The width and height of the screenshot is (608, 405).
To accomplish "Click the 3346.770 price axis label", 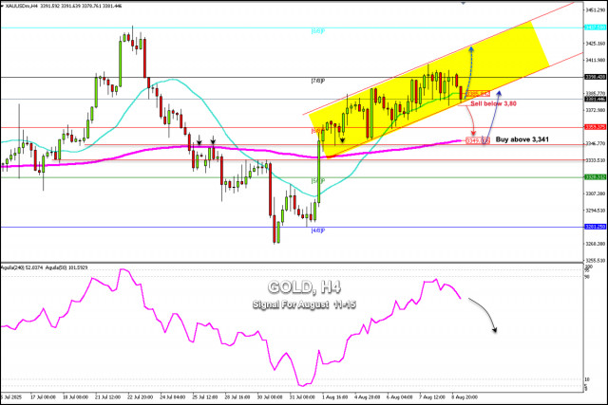I will point(596,143).
